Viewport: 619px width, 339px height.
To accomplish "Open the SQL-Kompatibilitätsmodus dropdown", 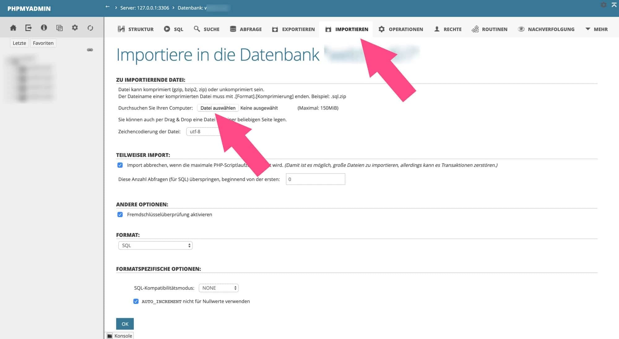I will pos(219,288).
